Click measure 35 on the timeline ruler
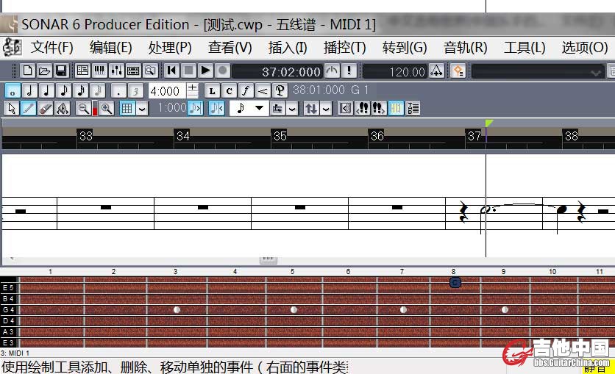This screenshot has height=374, width=615. click(280, 136)
